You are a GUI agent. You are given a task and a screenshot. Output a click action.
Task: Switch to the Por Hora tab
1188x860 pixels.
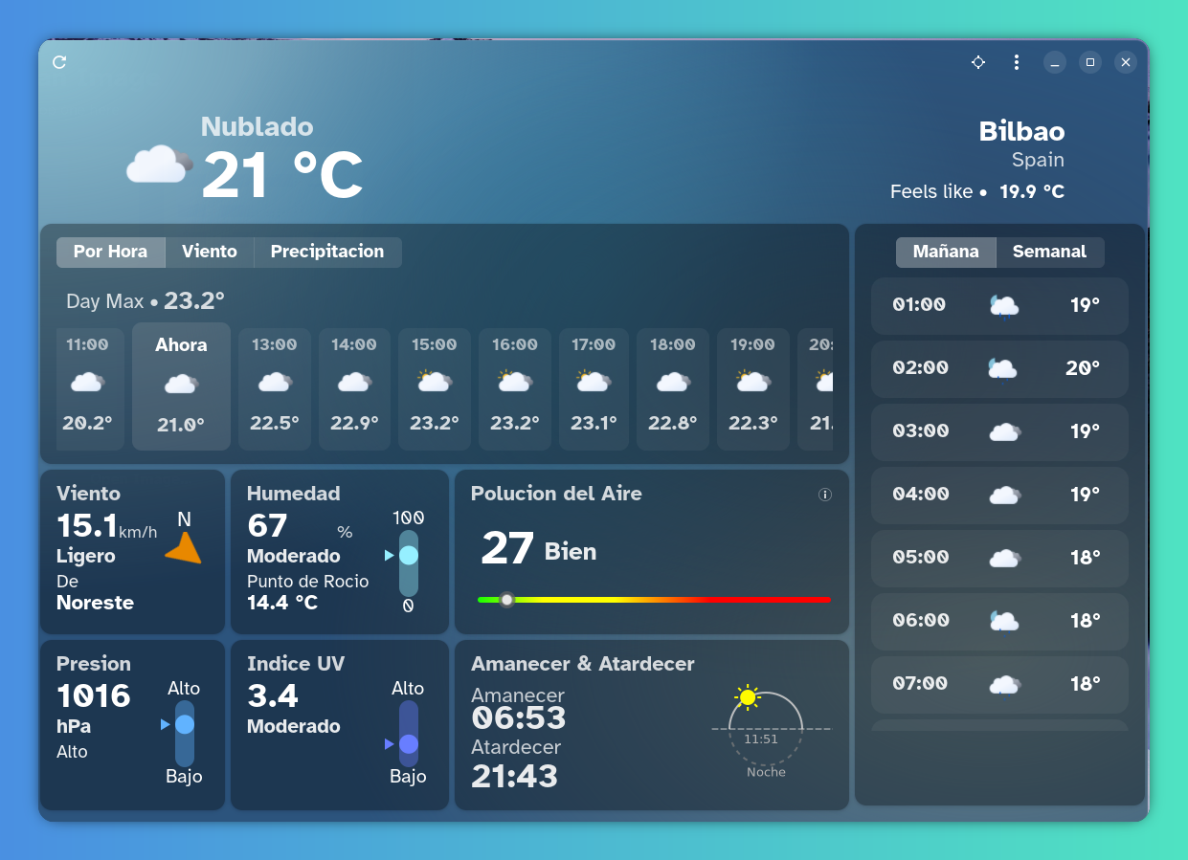point(111,252)
